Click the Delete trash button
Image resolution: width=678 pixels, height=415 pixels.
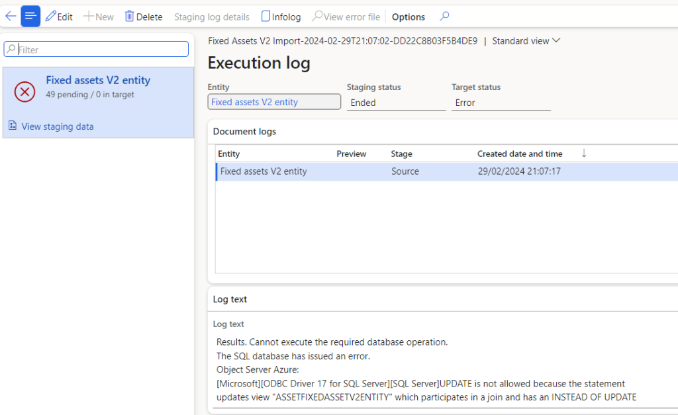[x=144, y=17]
